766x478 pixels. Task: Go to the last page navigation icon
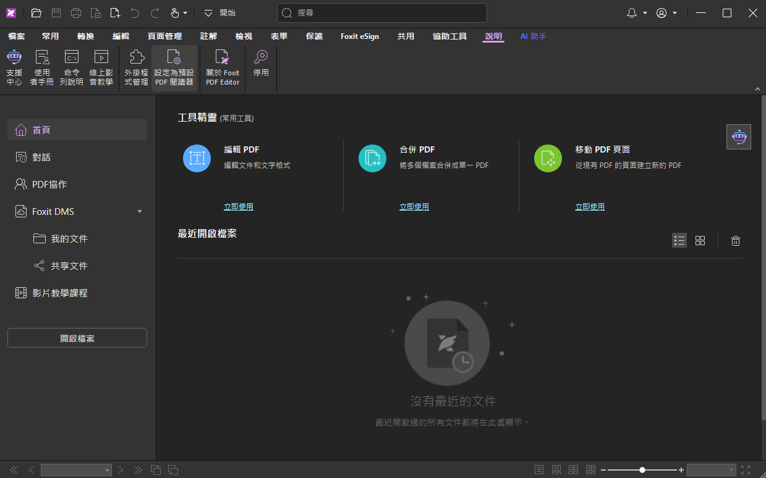point(138,470)
